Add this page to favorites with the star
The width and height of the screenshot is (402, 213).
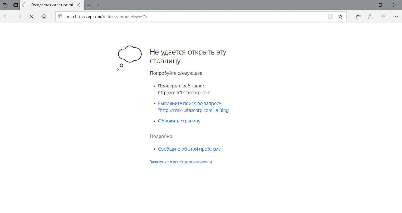(x=340, y=17)
